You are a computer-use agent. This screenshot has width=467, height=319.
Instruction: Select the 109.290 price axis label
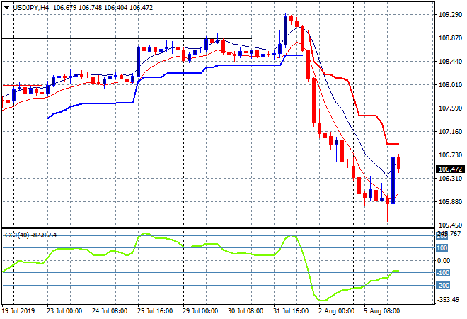[451, 15]
